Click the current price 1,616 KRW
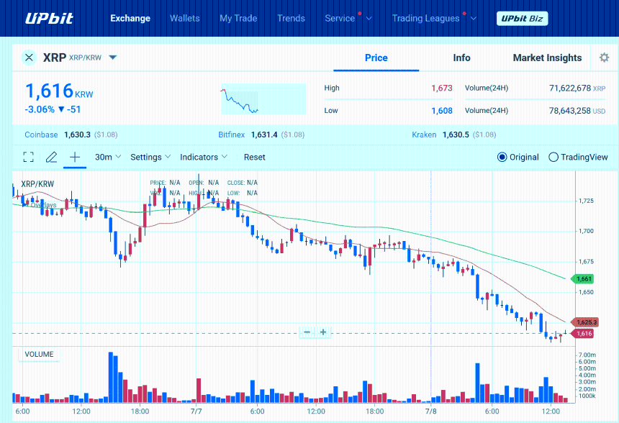The height and width of the screenshot is (423, 619). click(x=59, y=91)
